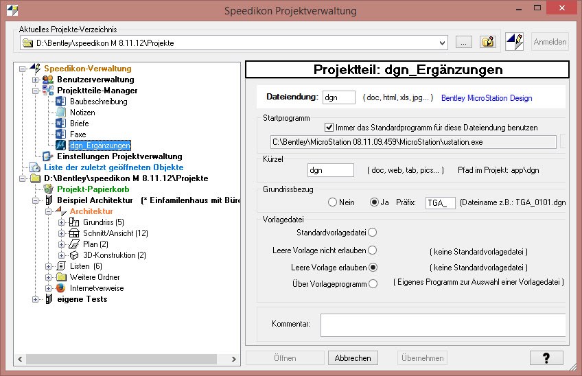The height and width of the screenshot is (376, 582).
Task: Click the MicroStation icon beside dgn_Ergänzungen
Action: pos(60,145)
